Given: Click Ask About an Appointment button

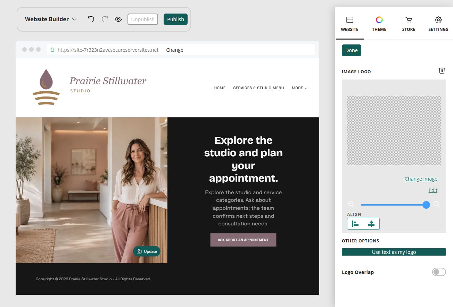Looking at the screenshot, I should (243, 240).
